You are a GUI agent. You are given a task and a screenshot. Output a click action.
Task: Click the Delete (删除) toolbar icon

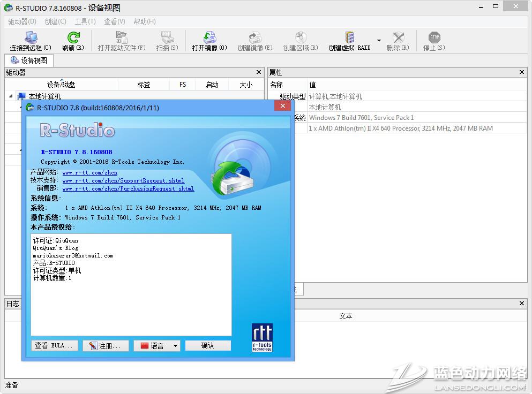pyautogui.click(x=398, y=38)
